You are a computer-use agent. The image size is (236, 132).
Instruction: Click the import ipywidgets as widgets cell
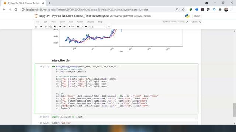[x=124, y=117]
